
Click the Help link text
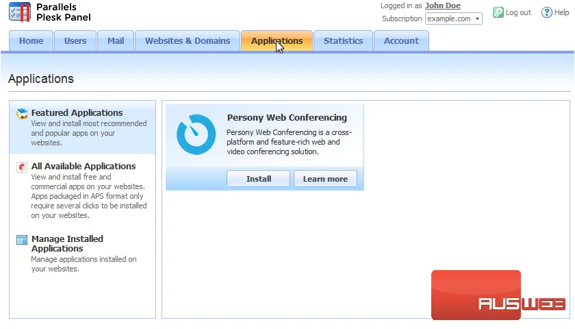click(x=561, y=12)
